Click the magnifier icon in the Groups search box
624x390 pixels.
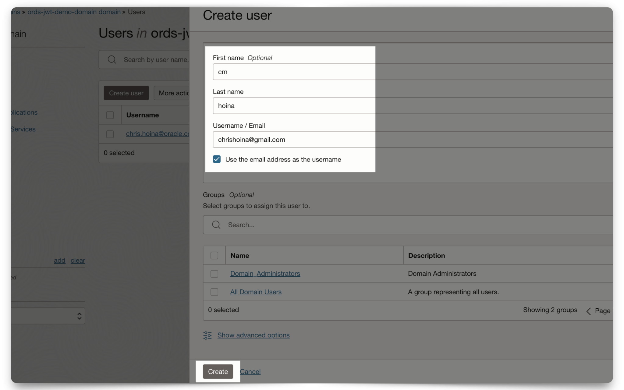(x=216, y=225)
